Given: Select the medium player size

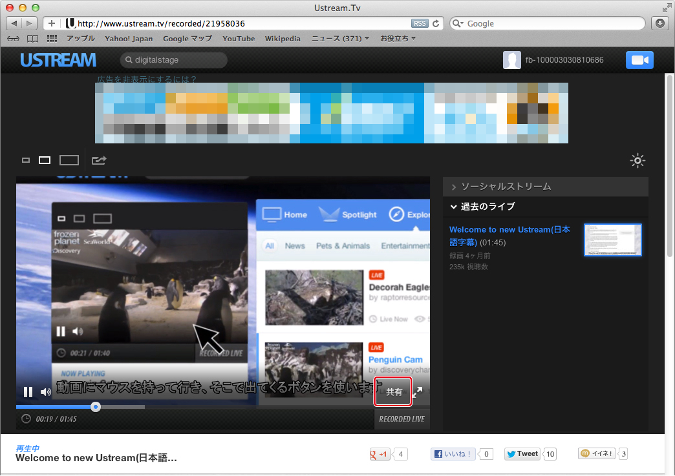Looking at the screenshot, I should click(45, 160).
